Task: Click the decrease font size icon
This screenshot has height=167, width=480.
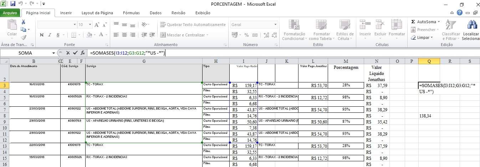Action: (x=104, y=25)
